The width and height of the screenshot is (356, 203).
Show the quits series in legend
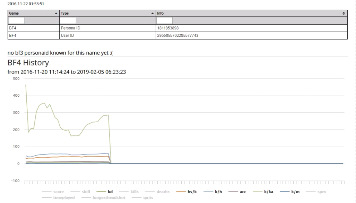pos(142,197)
